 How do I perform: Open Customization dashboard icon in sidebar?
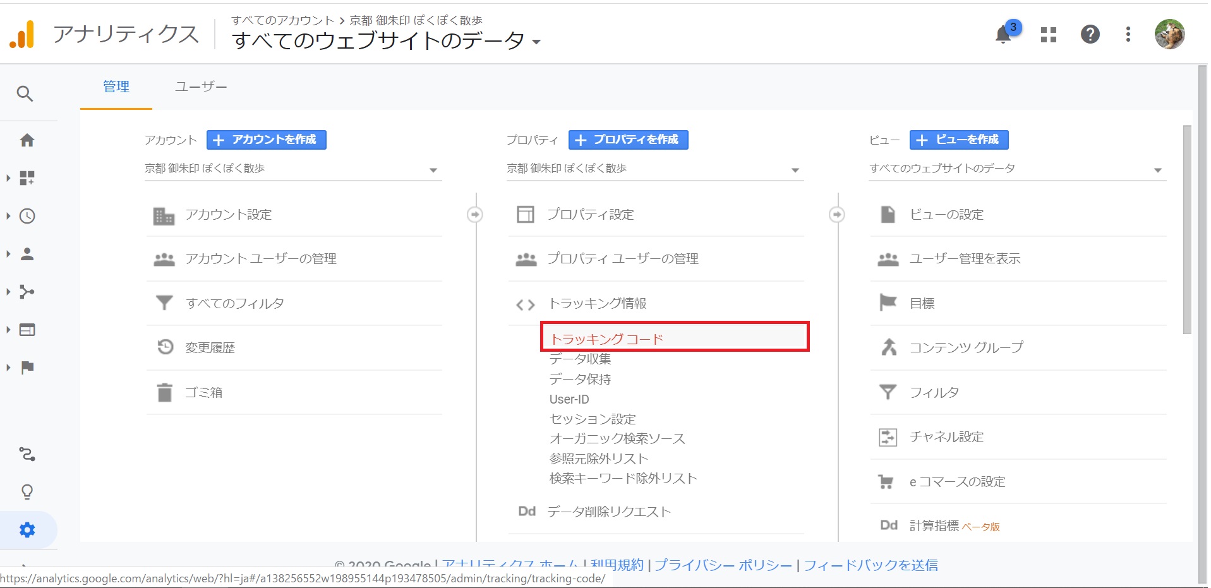[27, 178]
